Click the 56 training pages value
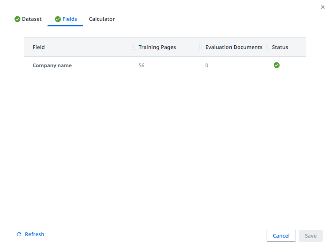 point(141,65)
